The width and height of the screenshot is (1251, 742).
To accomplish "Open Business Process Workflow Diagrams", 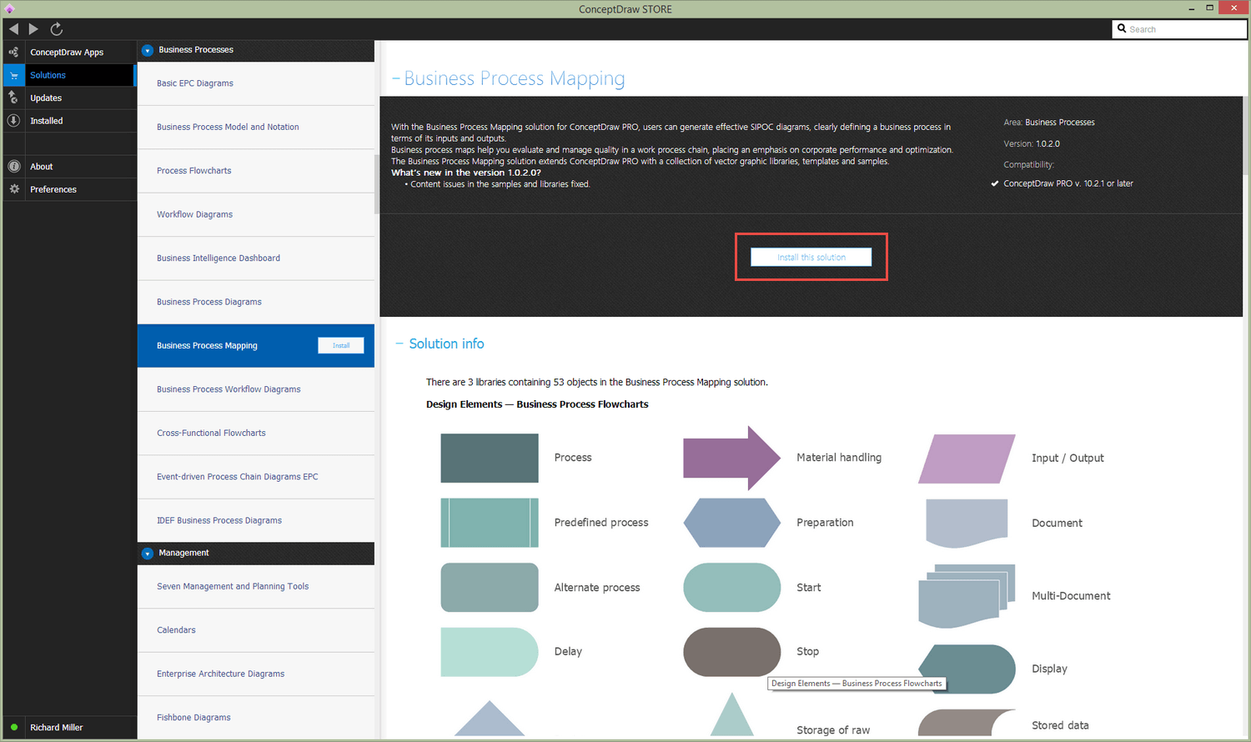I will pyautogui.click(x=256, y=389).
